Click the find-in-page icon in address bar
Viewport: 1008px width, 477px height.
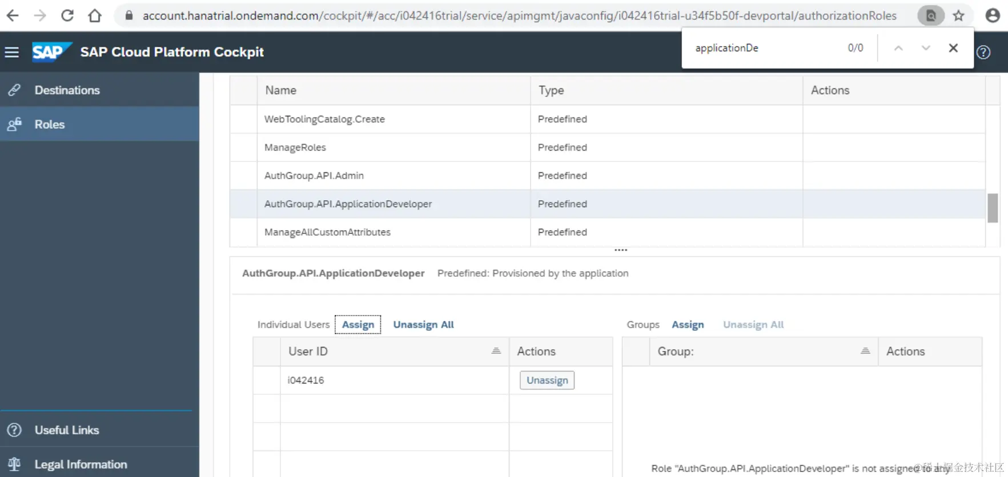931,15
